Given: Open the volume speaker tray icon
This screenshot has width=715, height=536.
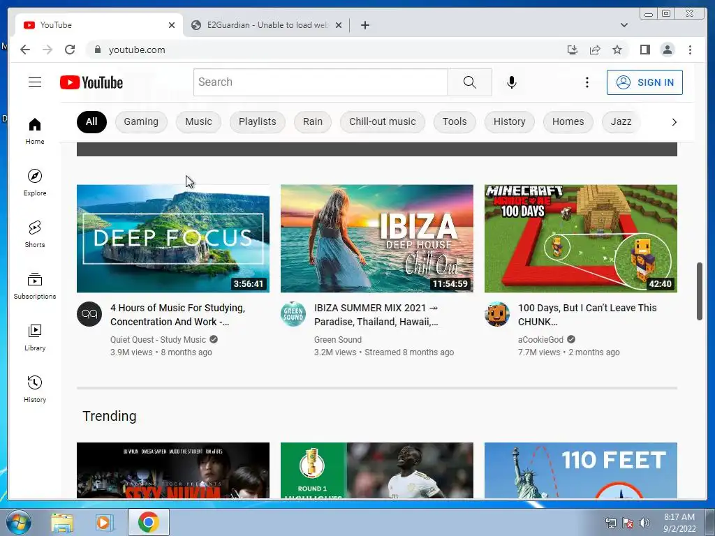Looking at the screenshot, I should coord(644,523).
